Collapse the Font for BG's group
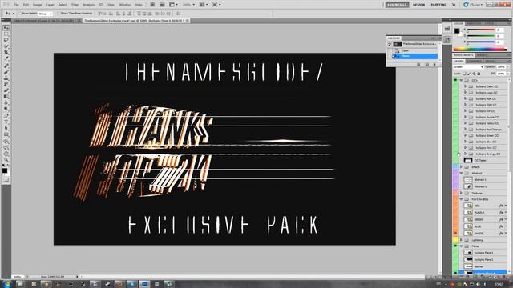 point(462,199)
